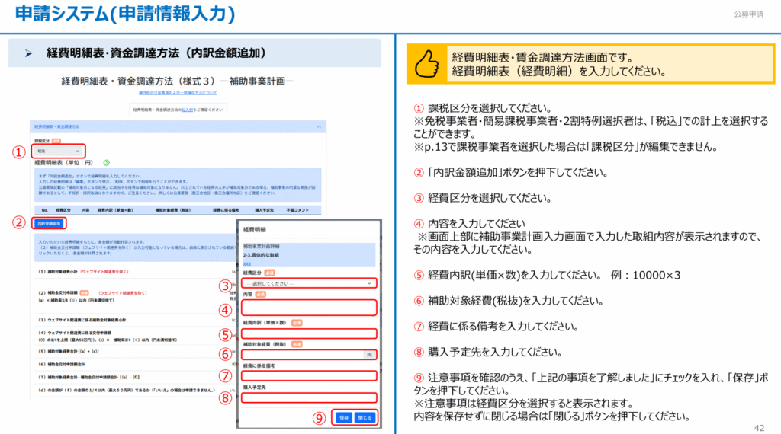Open the 記入例 link
The height and width of the screenshot is (434, 781).
click(187, 110)
